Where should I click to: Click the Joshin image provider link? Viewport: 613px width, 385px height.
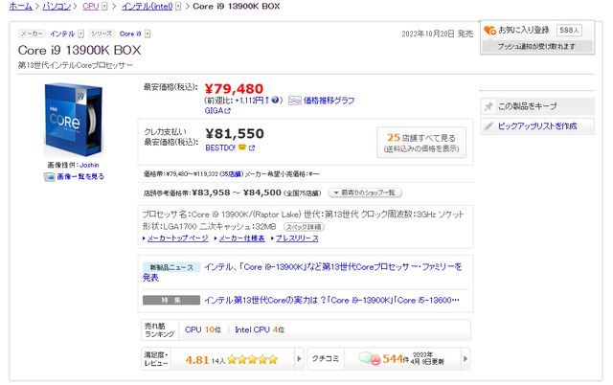pos(89,166)
